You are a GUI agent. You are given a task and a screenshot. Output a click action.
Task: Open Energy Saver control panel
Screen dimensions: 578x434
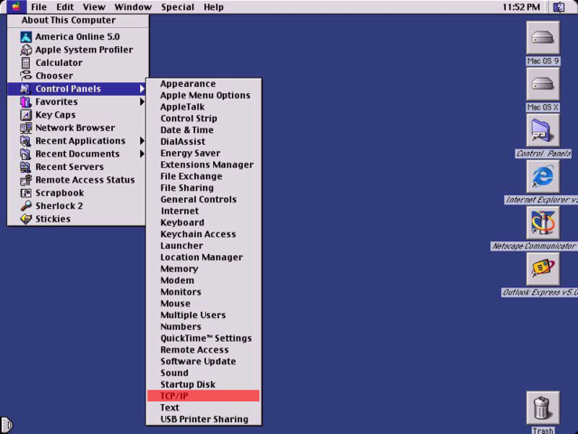[x=203, y=153]
